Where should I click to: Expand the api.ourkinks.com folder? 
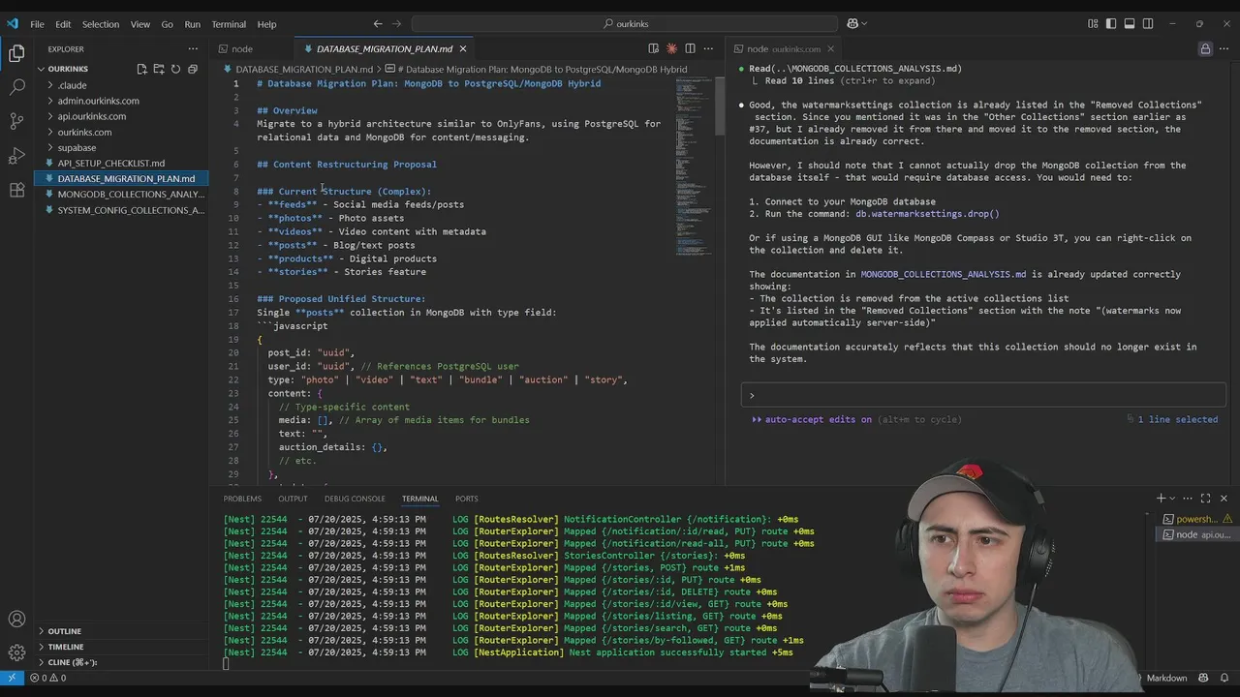(121, 116)
